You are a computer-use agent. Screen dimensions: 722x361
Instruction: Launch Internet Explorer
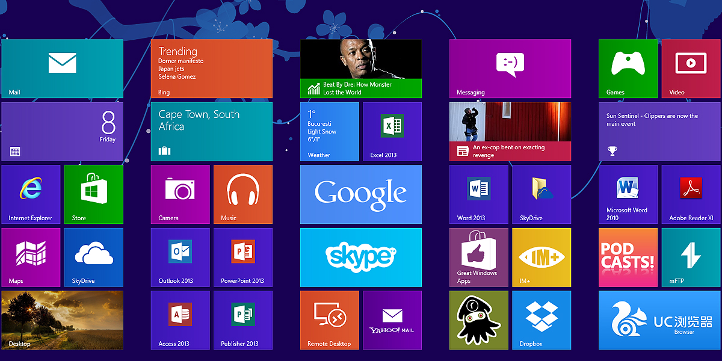(x=31, y=194)
